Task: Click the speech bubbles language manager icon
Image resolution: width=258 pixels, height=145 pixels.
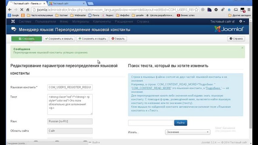Action: [x=14, y=29]
